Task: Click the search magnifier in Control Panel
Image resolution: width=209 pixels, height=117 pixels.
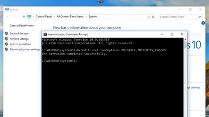Action: 200,17
